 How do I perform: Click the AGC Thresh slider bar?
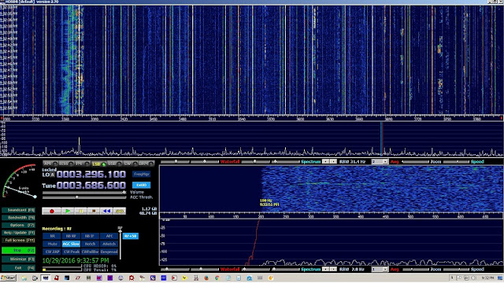click(x=84, y=197)
